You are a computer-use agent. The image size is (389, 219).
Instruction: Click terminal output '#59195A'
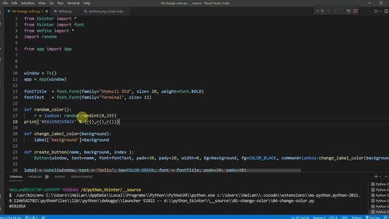pos(17,206)
